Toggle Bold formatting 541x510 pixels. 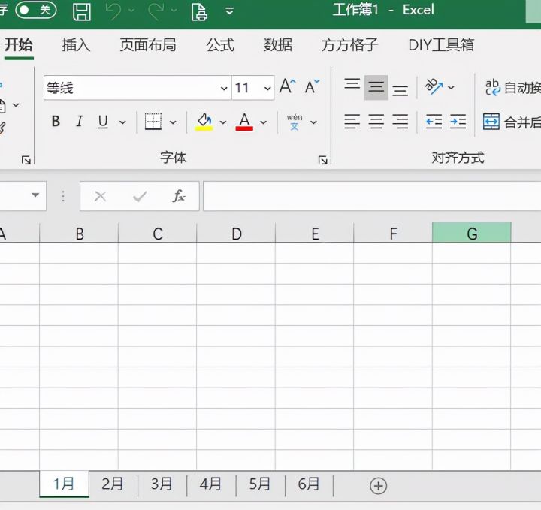click(x=56, y=122)
